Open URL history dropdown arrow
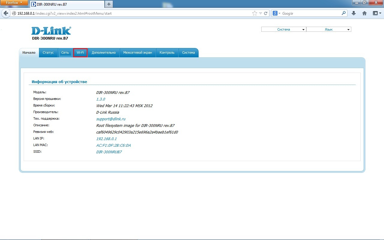Viewport: 384px width, 240px height. [261, 13]
